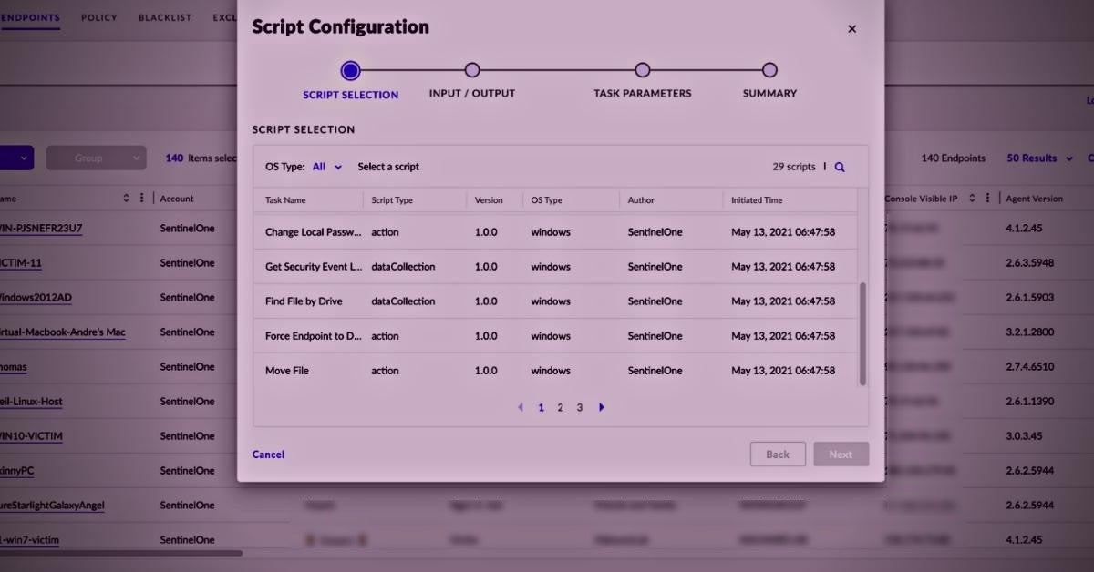Viewport: 1094px width, 572px height.
Task: Select the Find File by Drive script
Action: pos(304,301)
